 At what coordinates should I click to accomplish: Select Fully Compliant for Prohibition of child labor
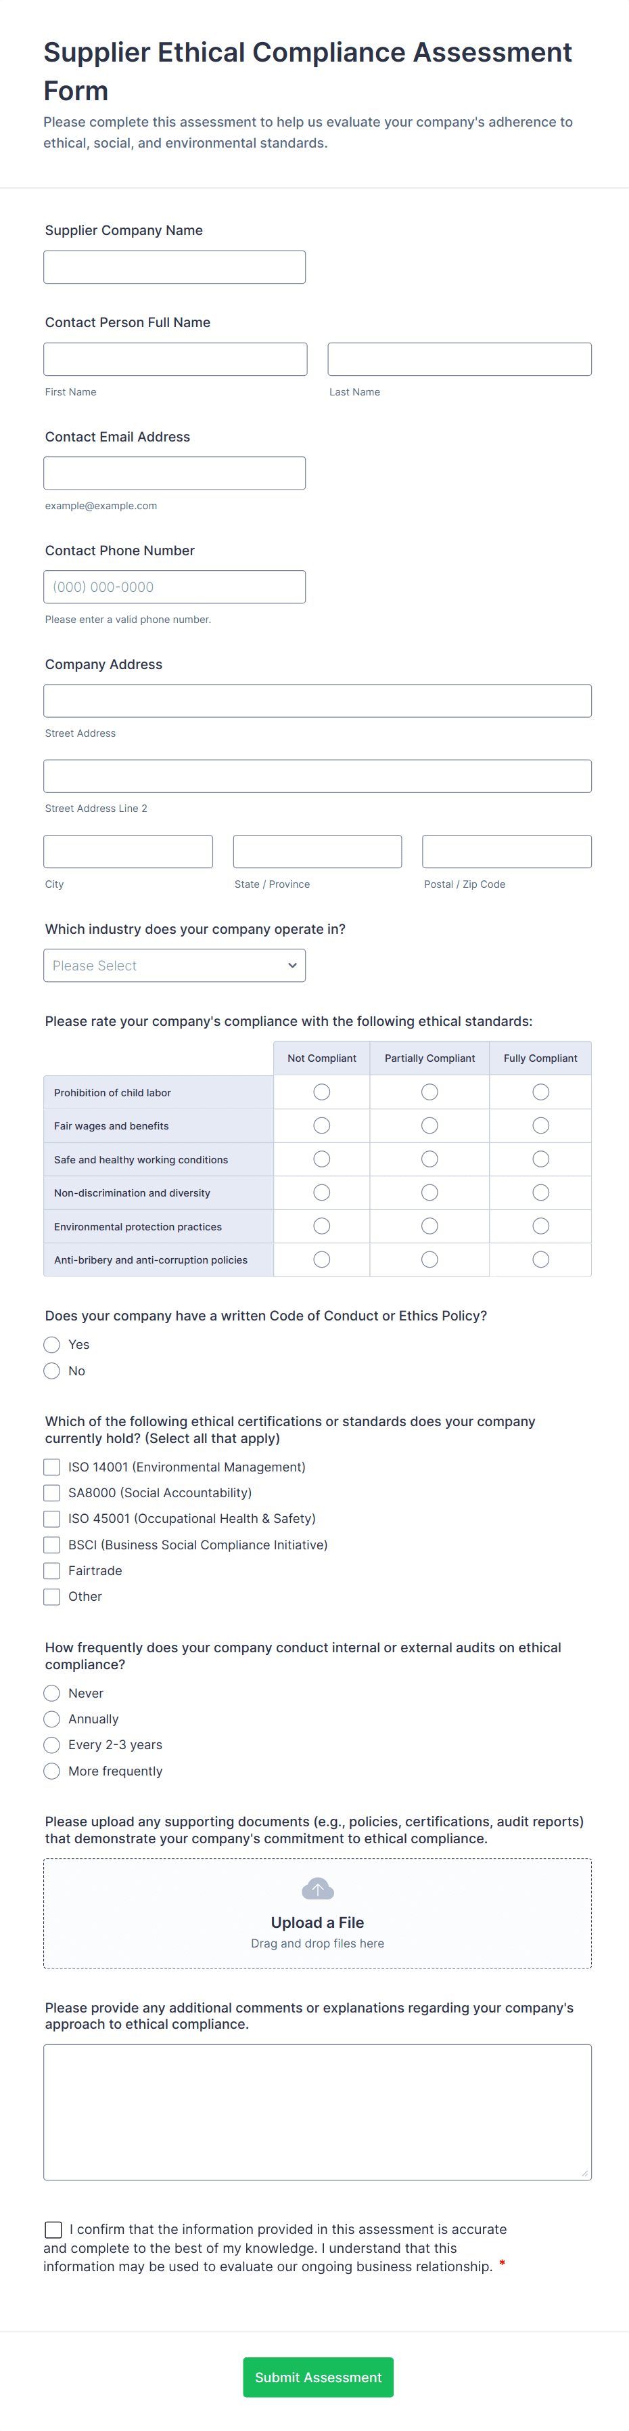tap(540, 1092)
